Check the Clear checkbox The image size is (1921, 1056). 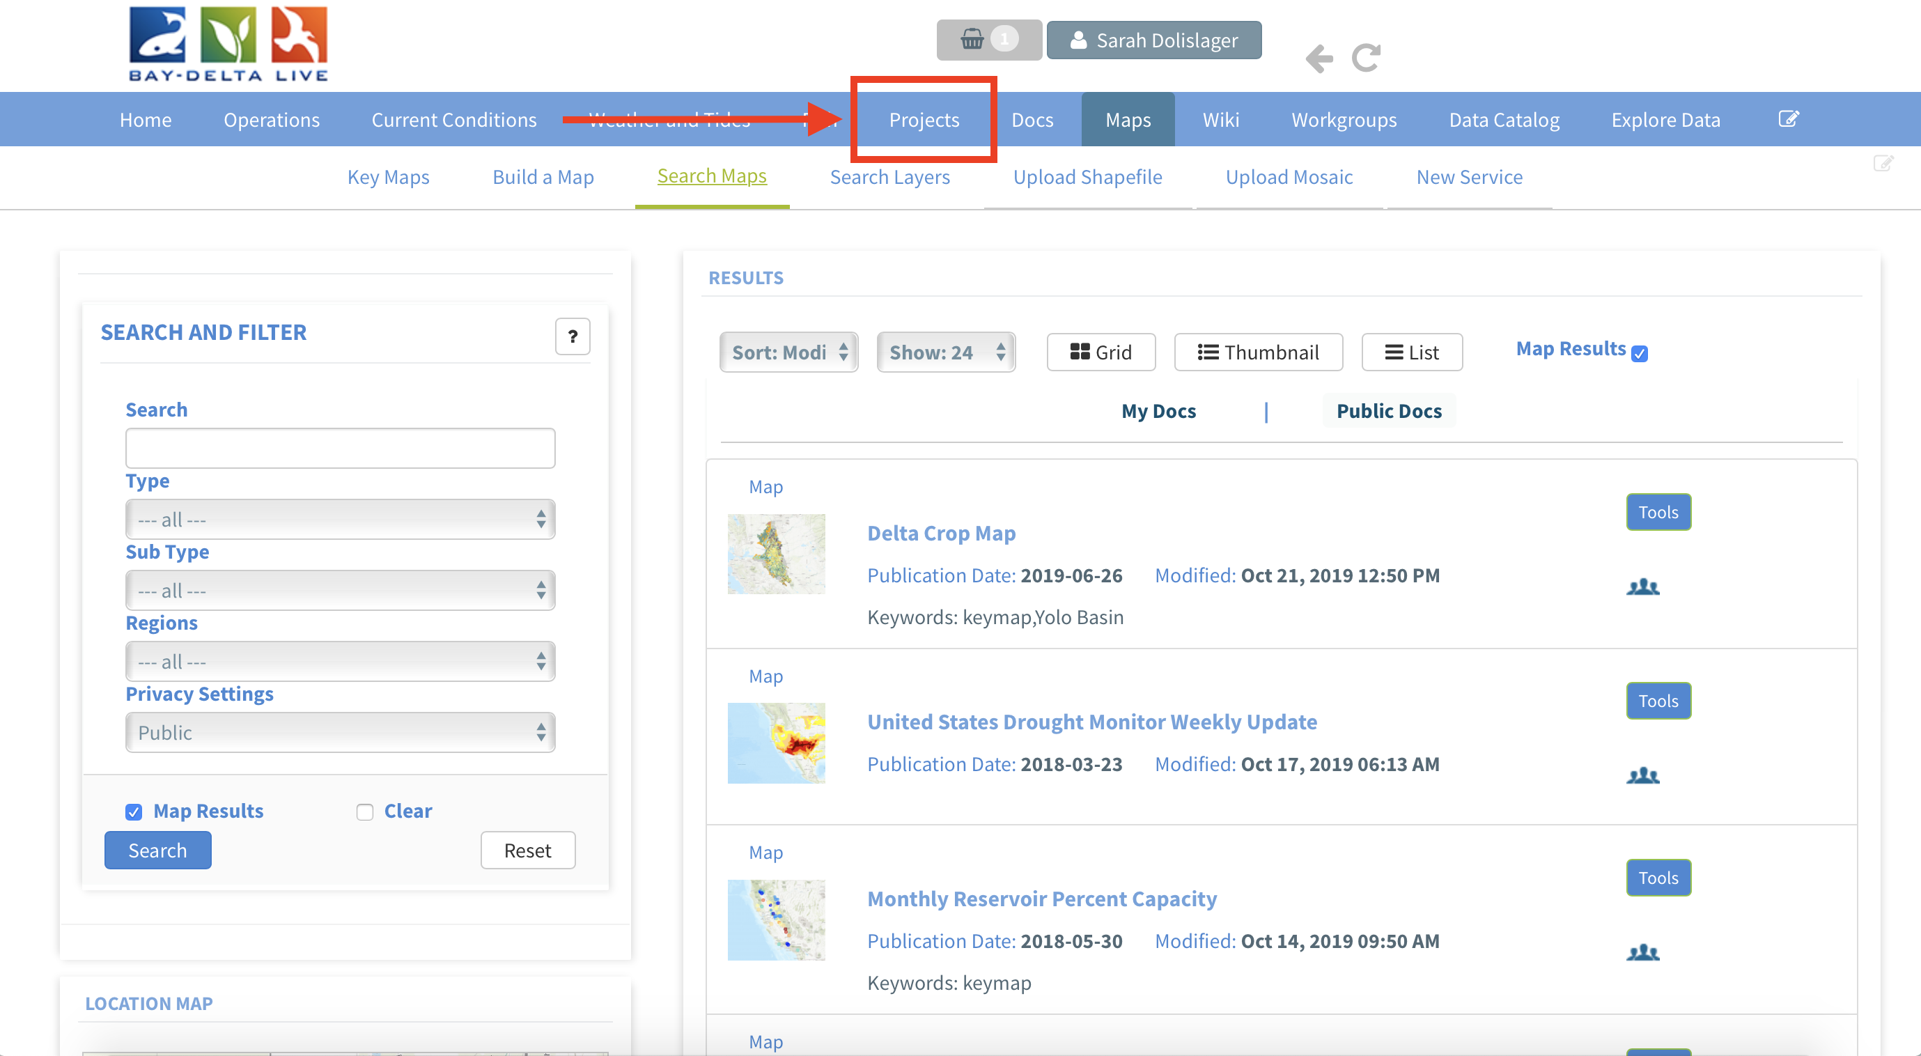point(365,812)
